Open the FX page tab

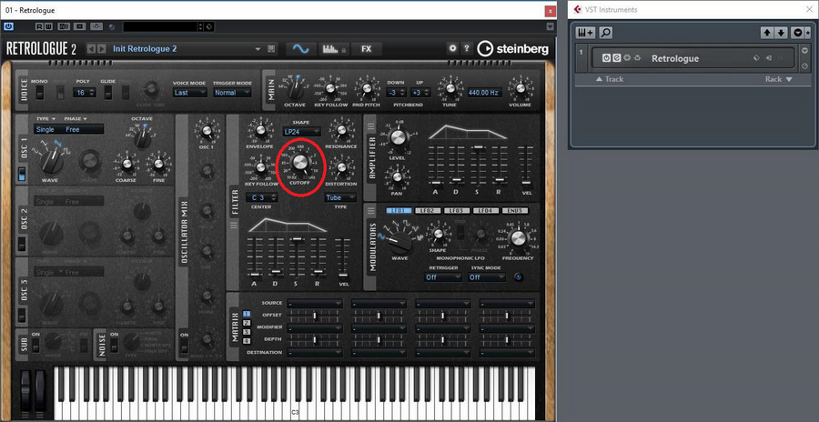pyautogui.click(x=366, y=48)
